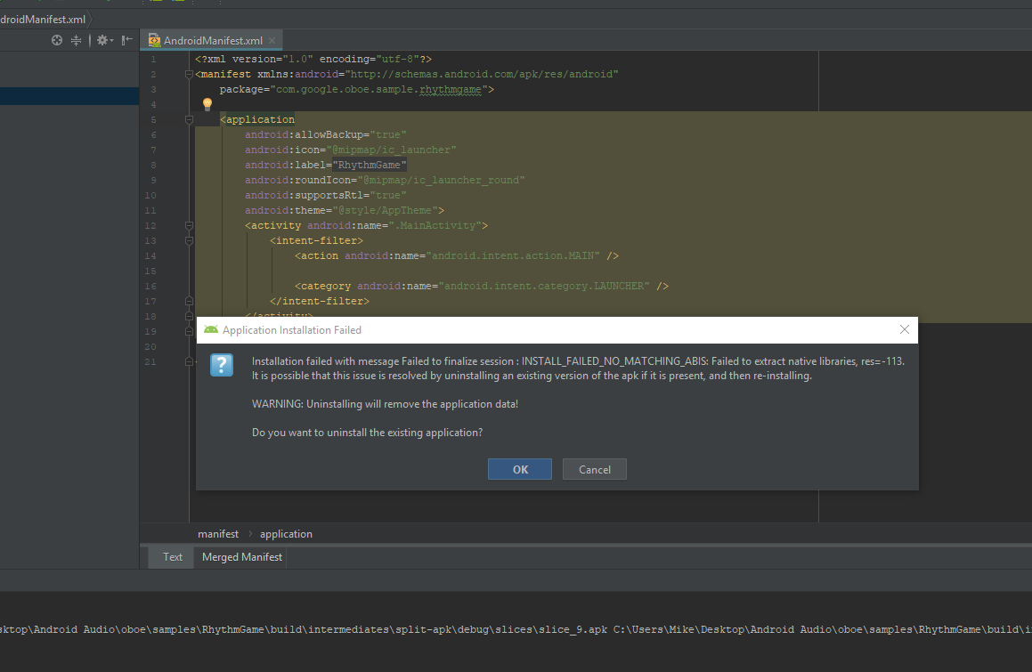This screenshot has width=1032, height=672.
Task: Click the lightbulb quick-fix icon in the gutter
Action: pyautogui.click(x=207, y=104)
